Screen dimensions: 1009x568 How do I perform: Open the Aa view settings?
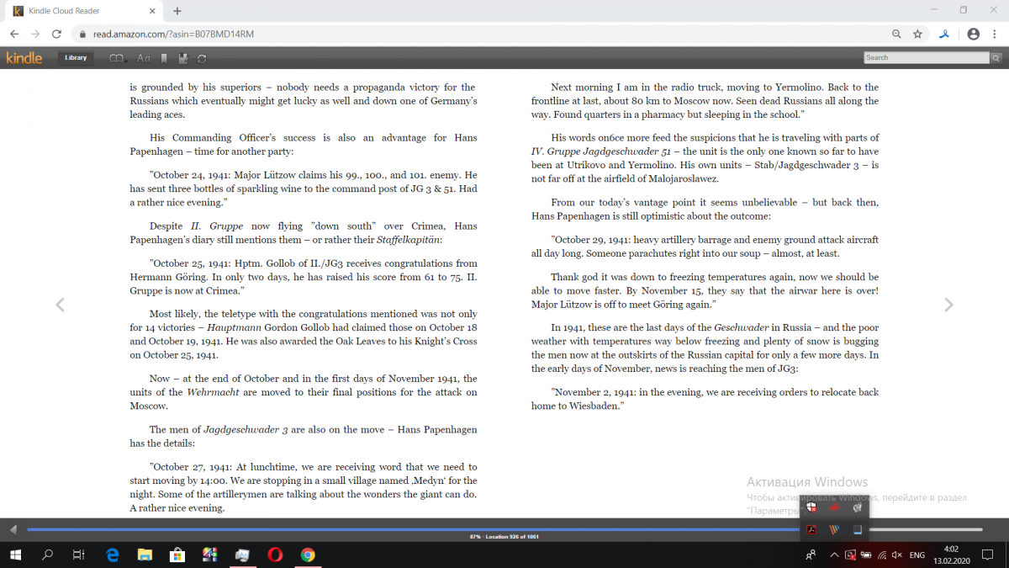pyautogui.click(x=143, y=58)
